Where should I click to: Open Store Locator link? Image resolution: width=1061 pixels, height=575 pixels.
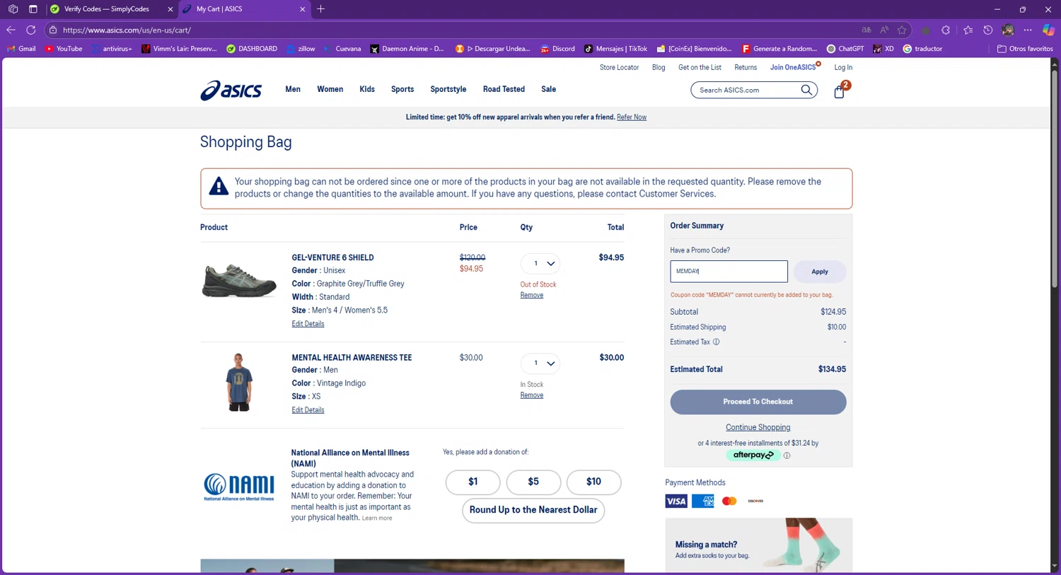point(619,67)
